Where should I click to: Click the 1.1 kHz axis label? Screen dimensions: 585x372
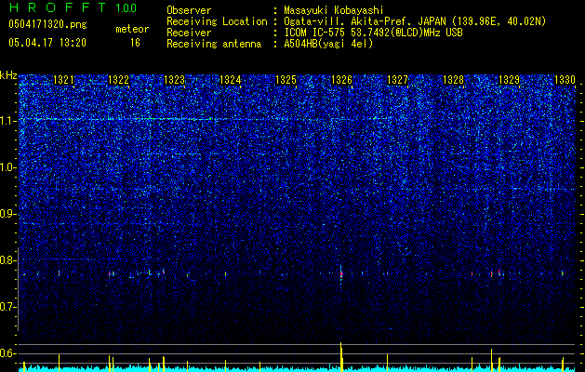coord(7,121)
